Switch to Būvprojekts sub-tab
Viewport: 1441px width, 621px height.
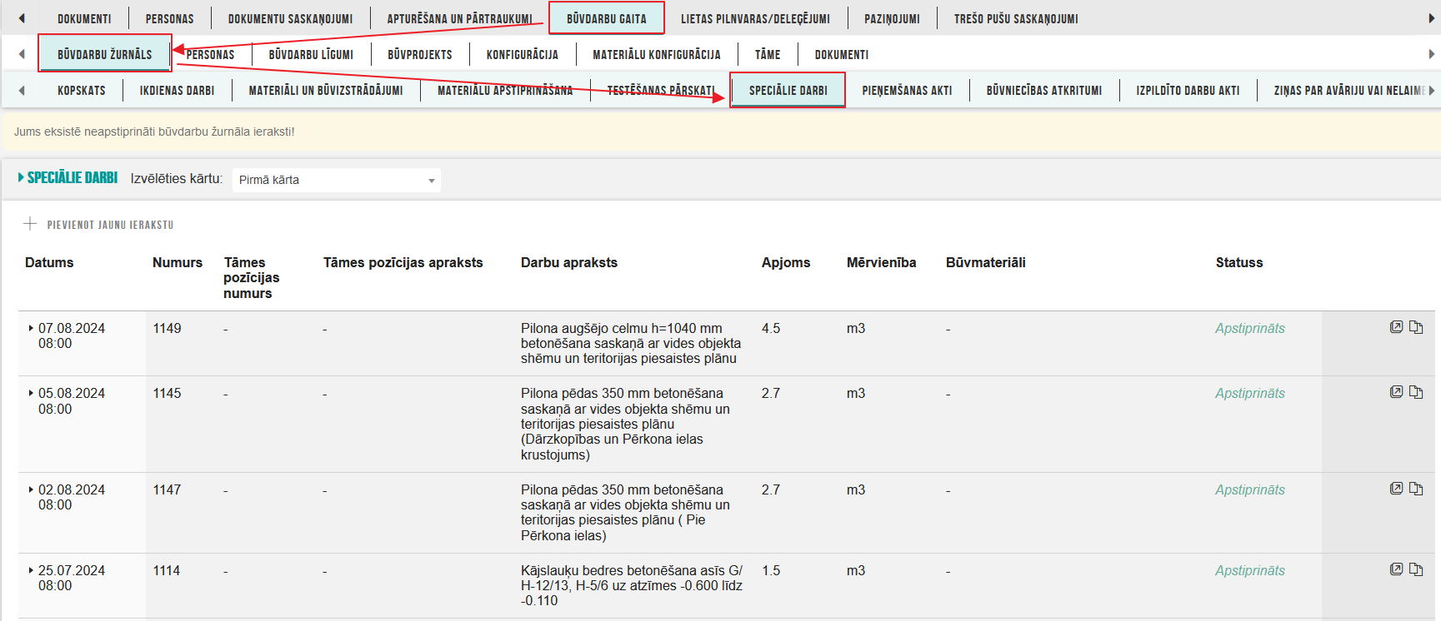pos(420,54)
